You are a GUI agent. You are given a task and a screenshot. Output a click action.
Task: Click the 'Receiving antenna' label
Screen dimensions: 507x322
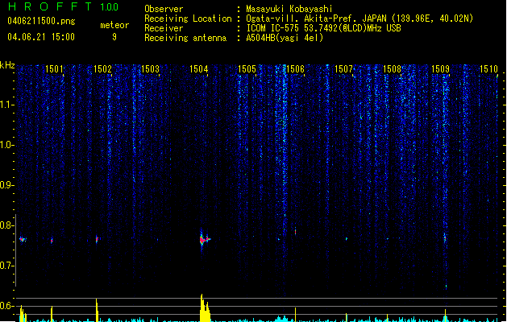pyautogui.click(x=185, y=38)
